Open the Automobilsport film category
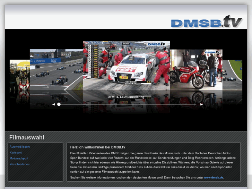The image size is (252, 189). (20, 147)
